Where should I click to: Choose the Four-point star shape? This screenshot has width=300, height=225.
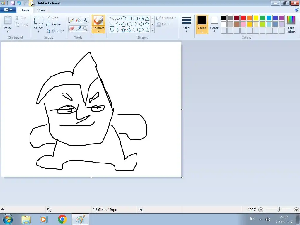(x=118, y=30)
